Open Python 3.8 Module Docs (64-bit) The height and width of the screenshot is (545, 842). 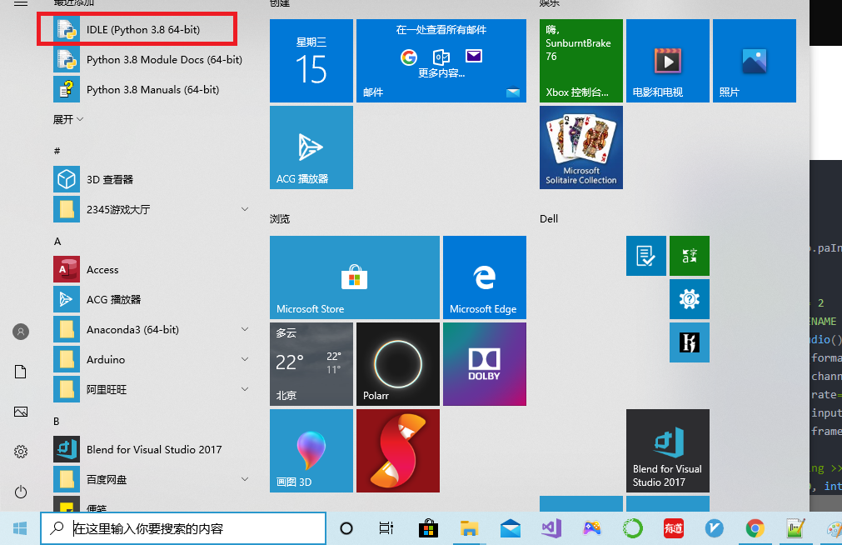pyautogui.click(x=153, y=60)
